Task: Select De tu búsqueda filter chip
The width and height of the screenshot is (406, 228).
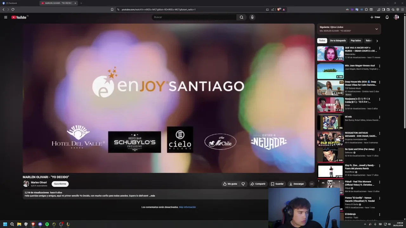Action: point(338,41)
